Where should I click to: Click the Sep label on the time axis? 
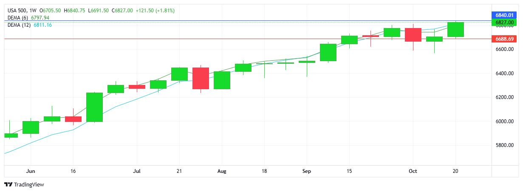pos(307,171)
